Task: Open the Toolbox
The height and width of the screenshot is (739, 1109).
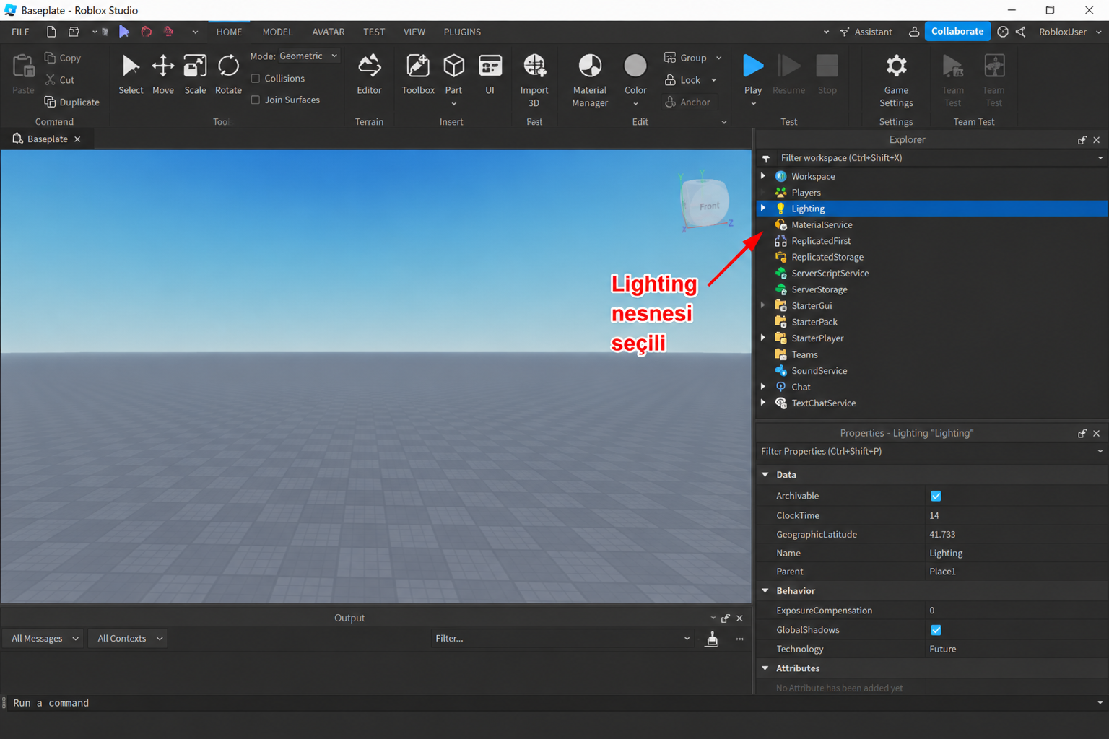Action: 418,74
